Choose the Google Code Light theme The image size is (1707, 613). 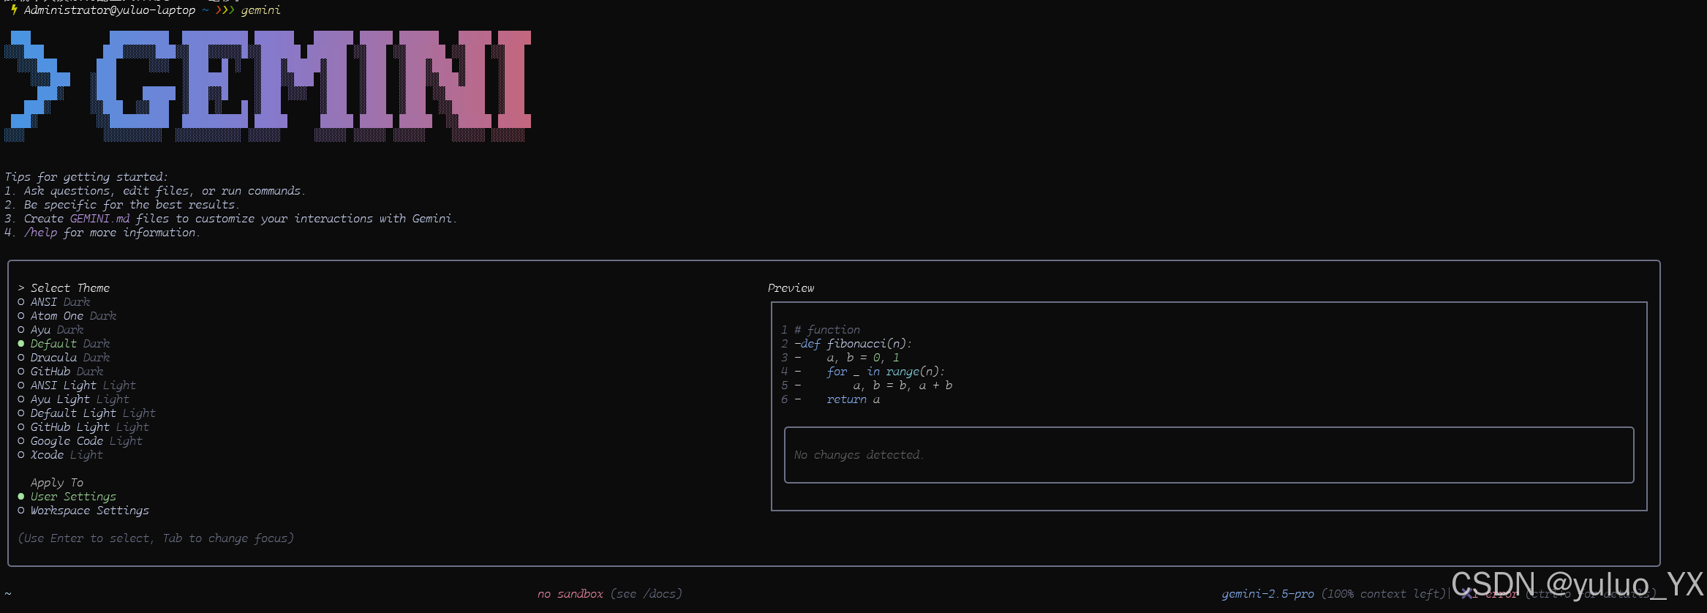coord(80,441)
